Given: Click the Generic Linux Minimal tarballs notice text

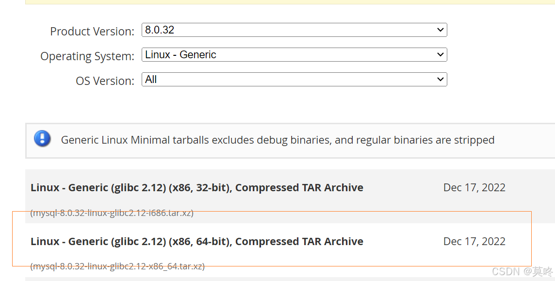Looking at the screenshot, I should coord(277,140).
